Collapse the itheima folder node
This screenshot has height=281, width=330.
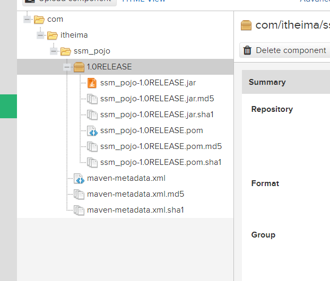pyautogui.click(x=40, y=35)
